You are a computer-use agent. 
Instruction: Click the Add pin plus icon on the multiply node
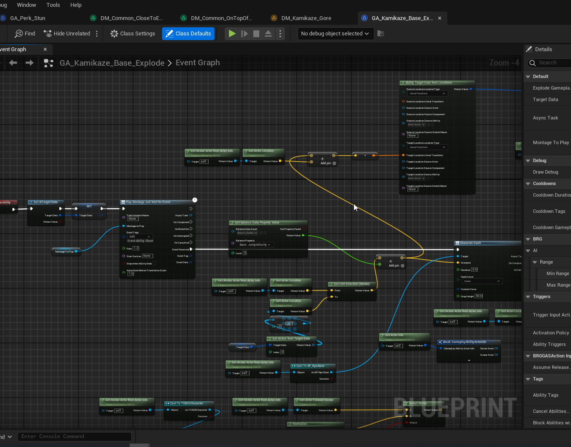(x=403, y=266)
